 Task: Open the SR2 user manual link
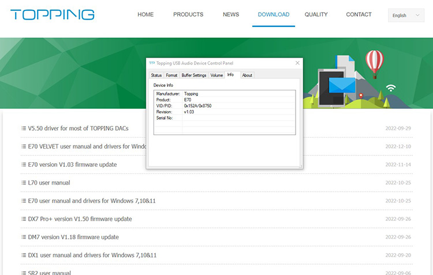coord(50,273)
